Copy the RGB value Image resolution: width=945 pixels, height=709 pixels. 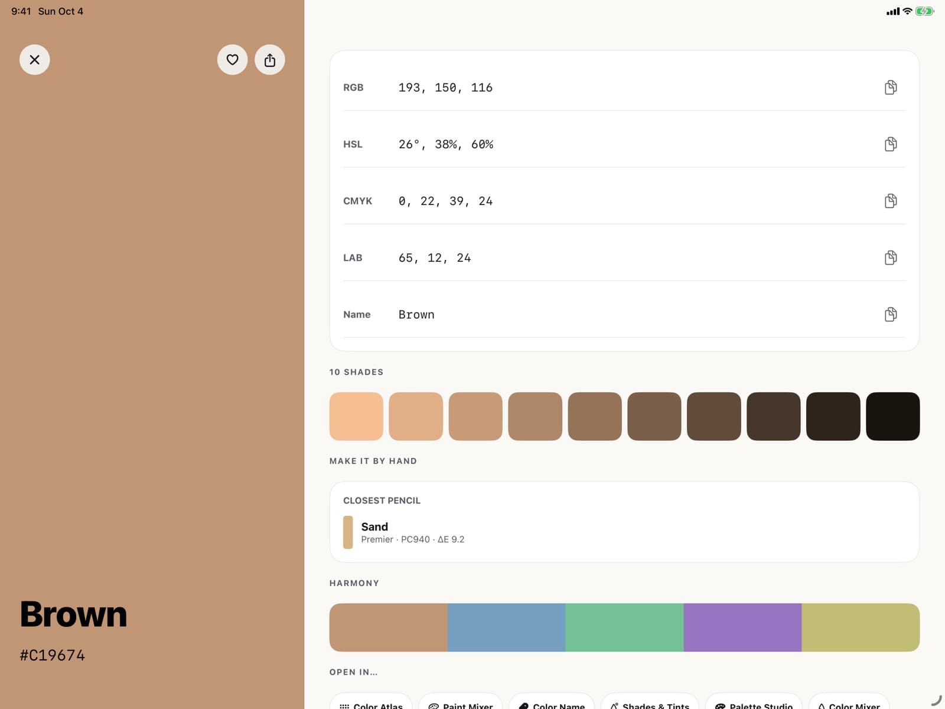[891, 87]
